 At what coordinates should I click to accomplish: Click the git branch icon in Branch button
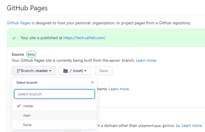(19, 71)
